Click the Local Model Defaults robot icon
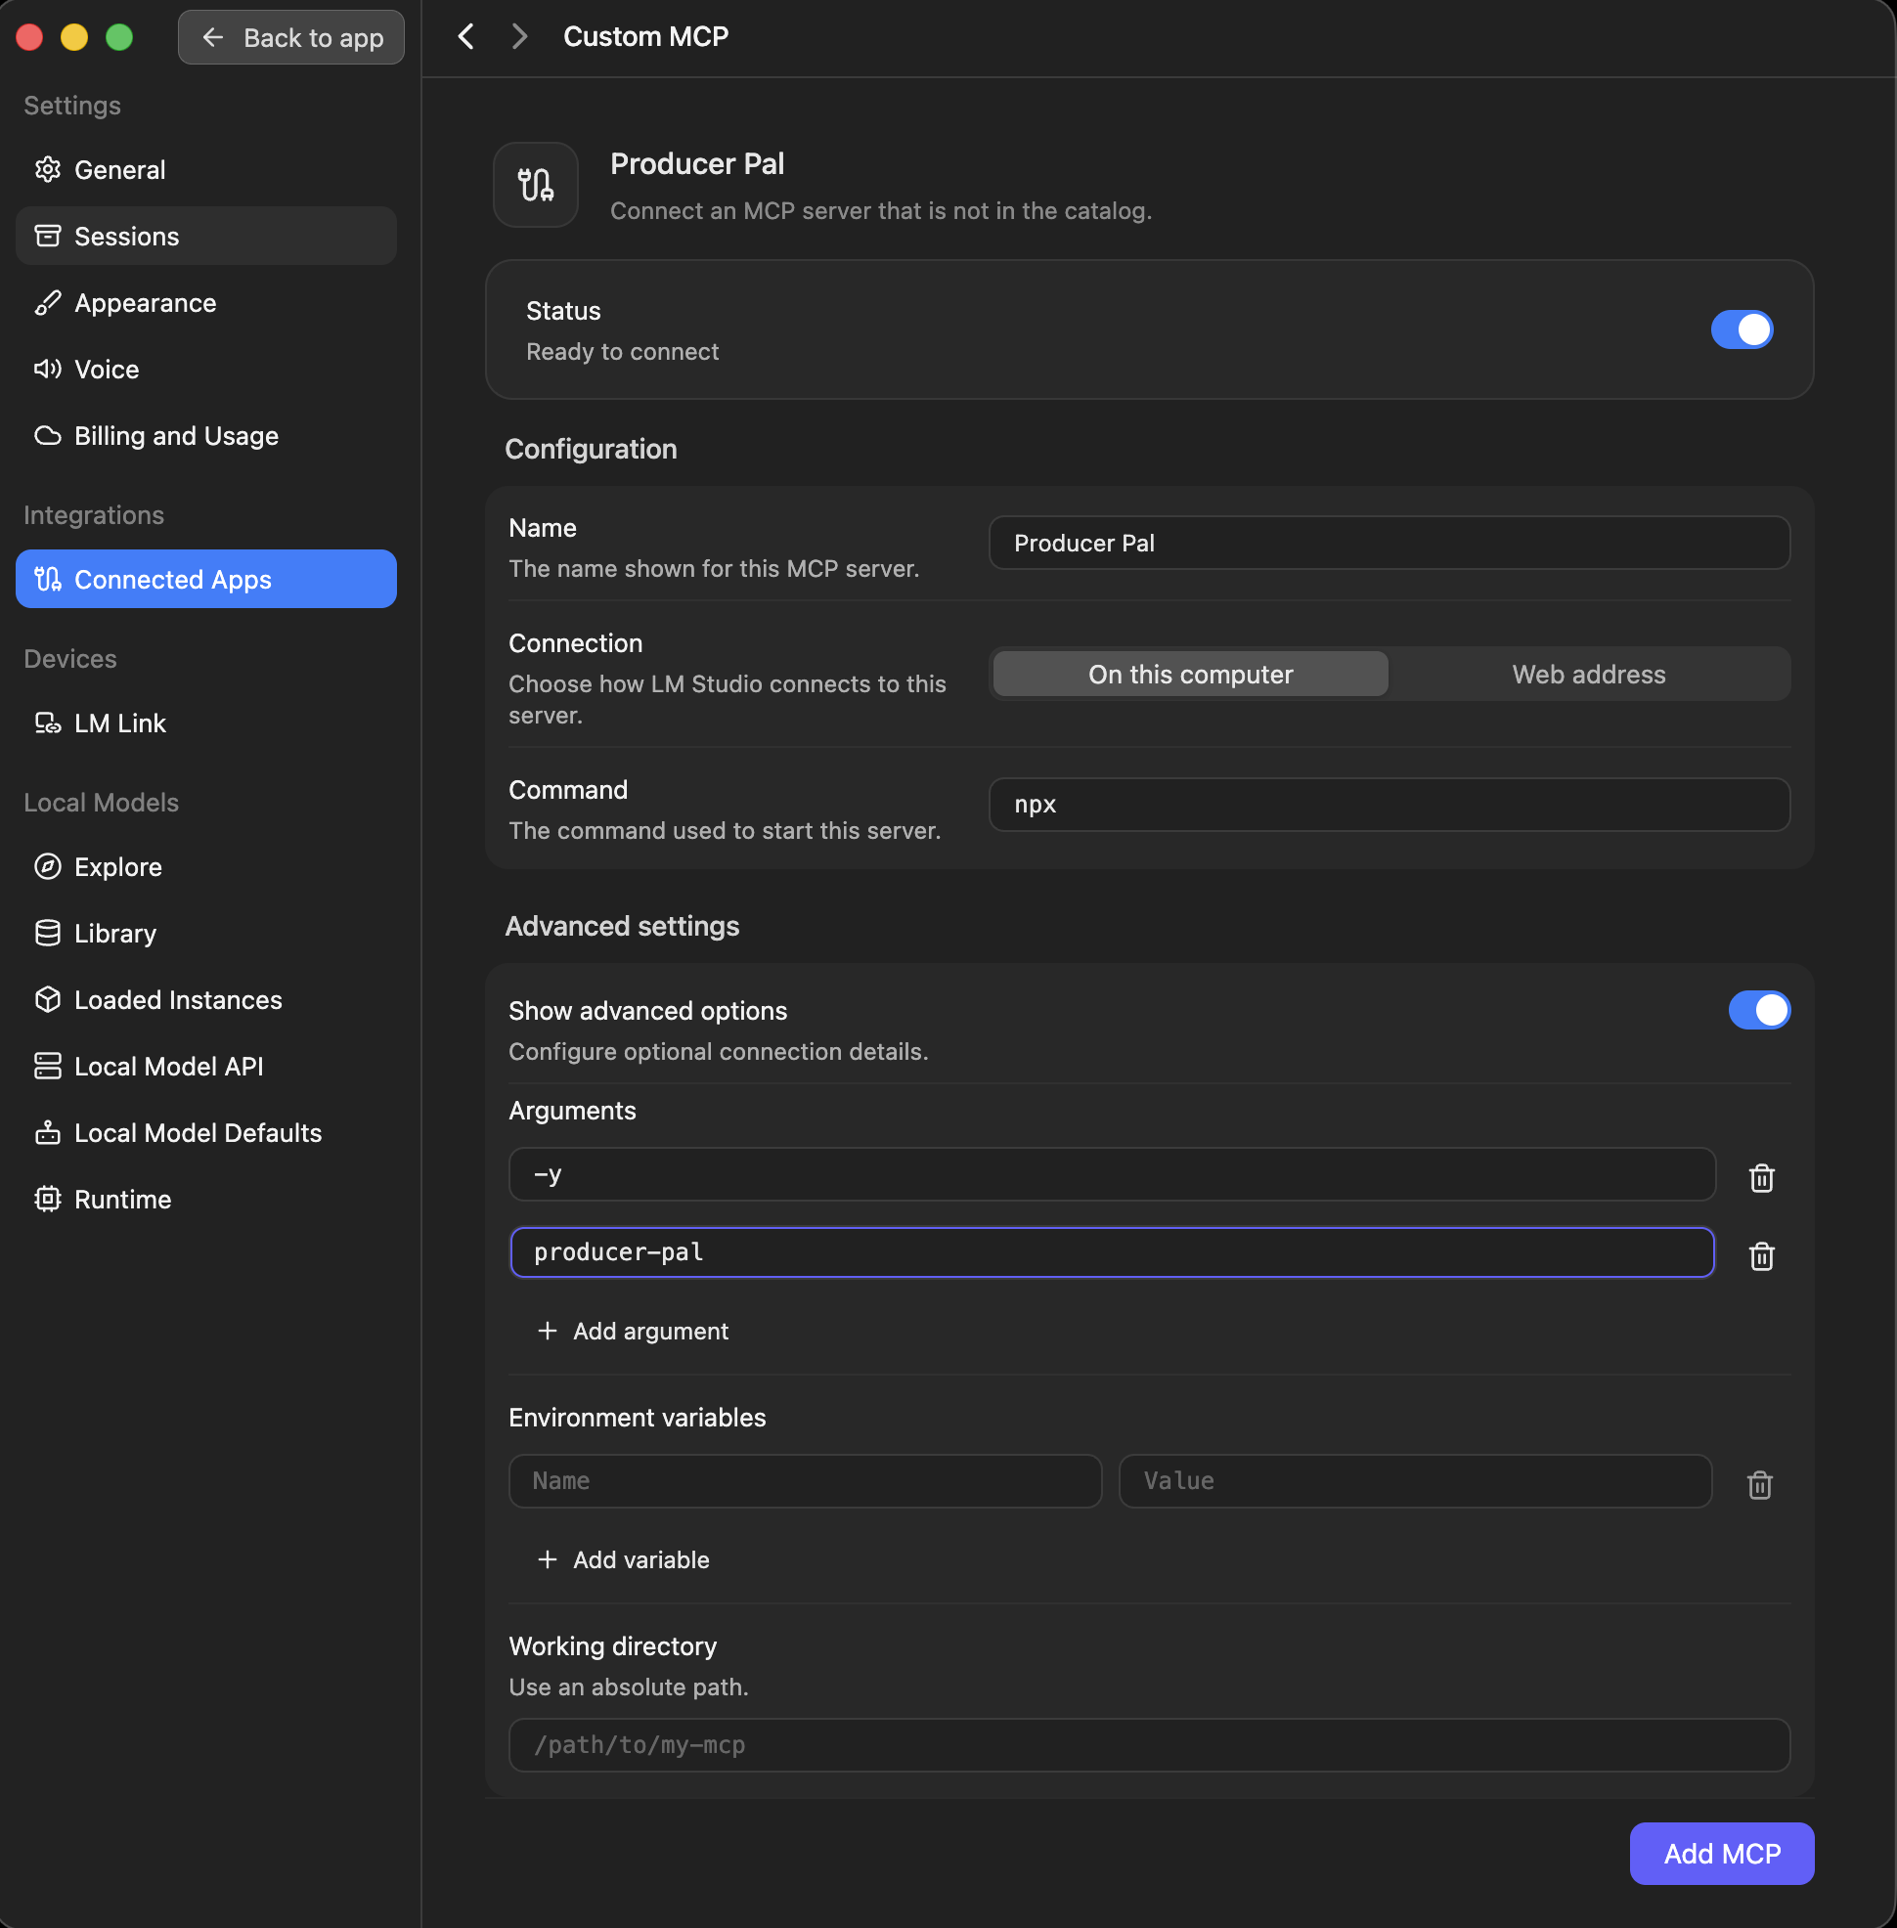 click(48, 1134)
